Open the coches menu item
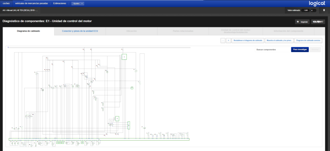330x151 pixels. click(x=6, y=3)
